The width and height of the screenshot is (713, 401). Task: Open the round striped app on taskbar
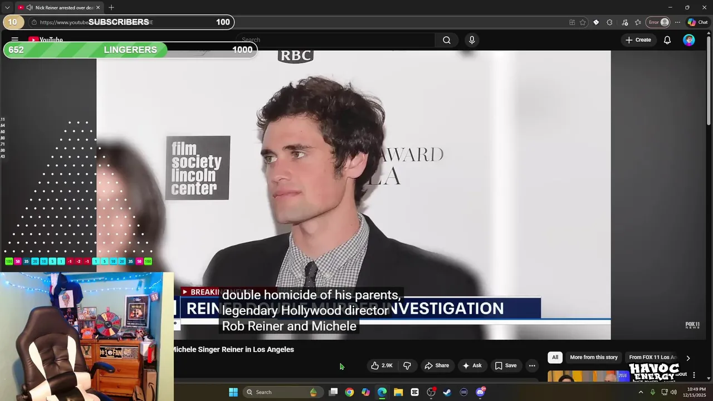click(463, 392)
